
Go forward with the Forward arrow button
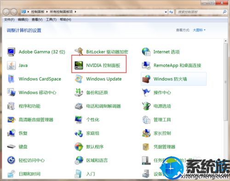click(x=14, y=11)
